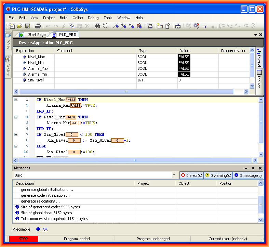Click the Precompile OK link
The height and width of the screenshot is (247, 269).
[x=45, y=229]
